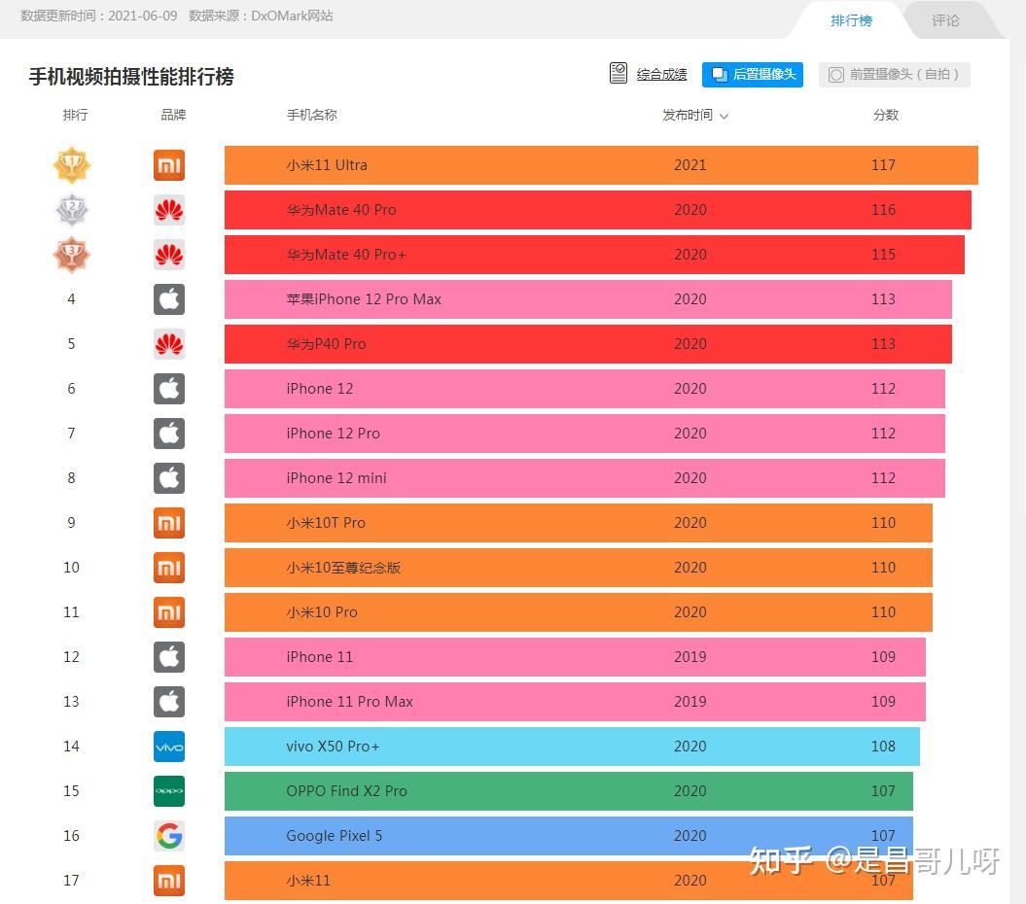The image size is (1026, 904).
Task: Click the gold first-place medal icon
Action: point(71,165)
